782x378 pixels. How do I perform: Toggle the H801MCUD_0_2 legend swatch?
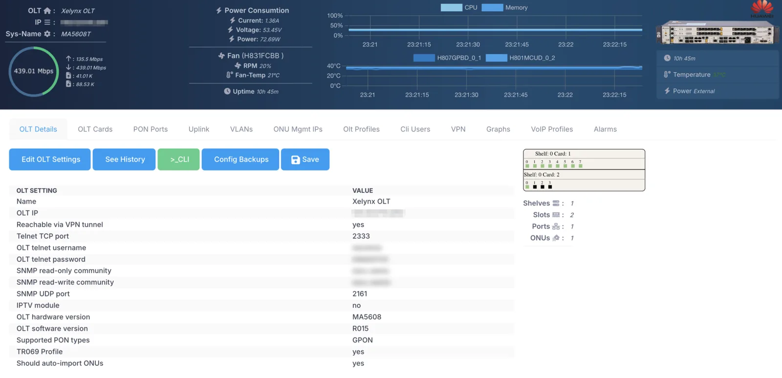(496, 58)
